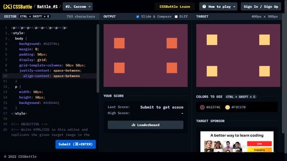Click the output preview canvas
287x161 pixels.
tap(145, 55)
